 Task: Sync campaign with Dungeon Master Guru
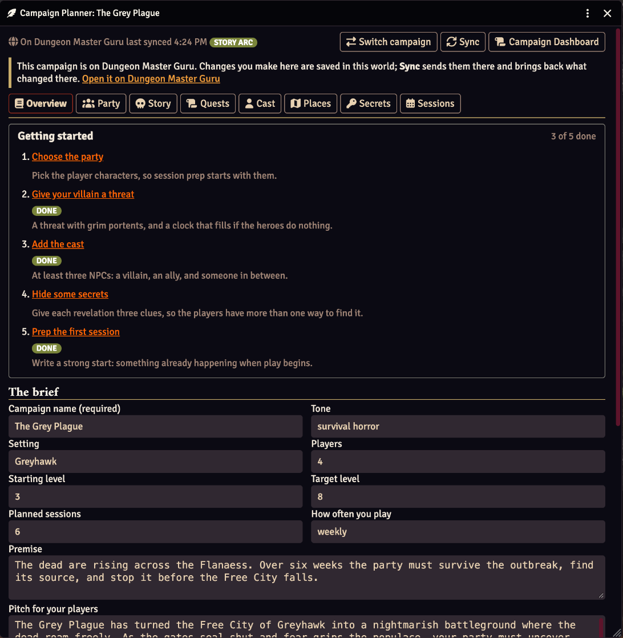[x=463, y=42]
